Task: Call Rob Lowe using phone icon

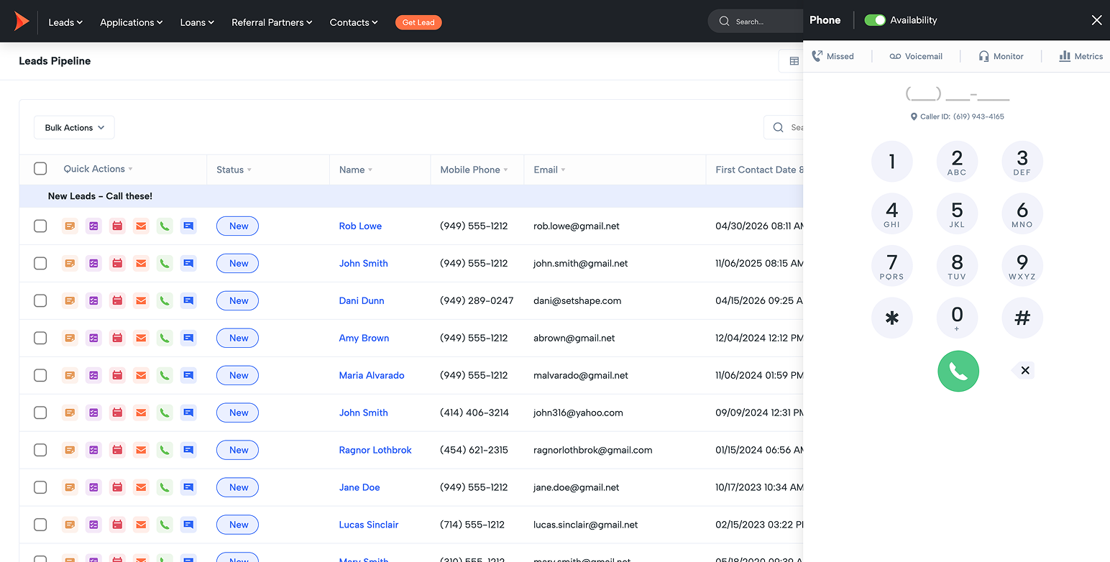Action: click(165, 226)
